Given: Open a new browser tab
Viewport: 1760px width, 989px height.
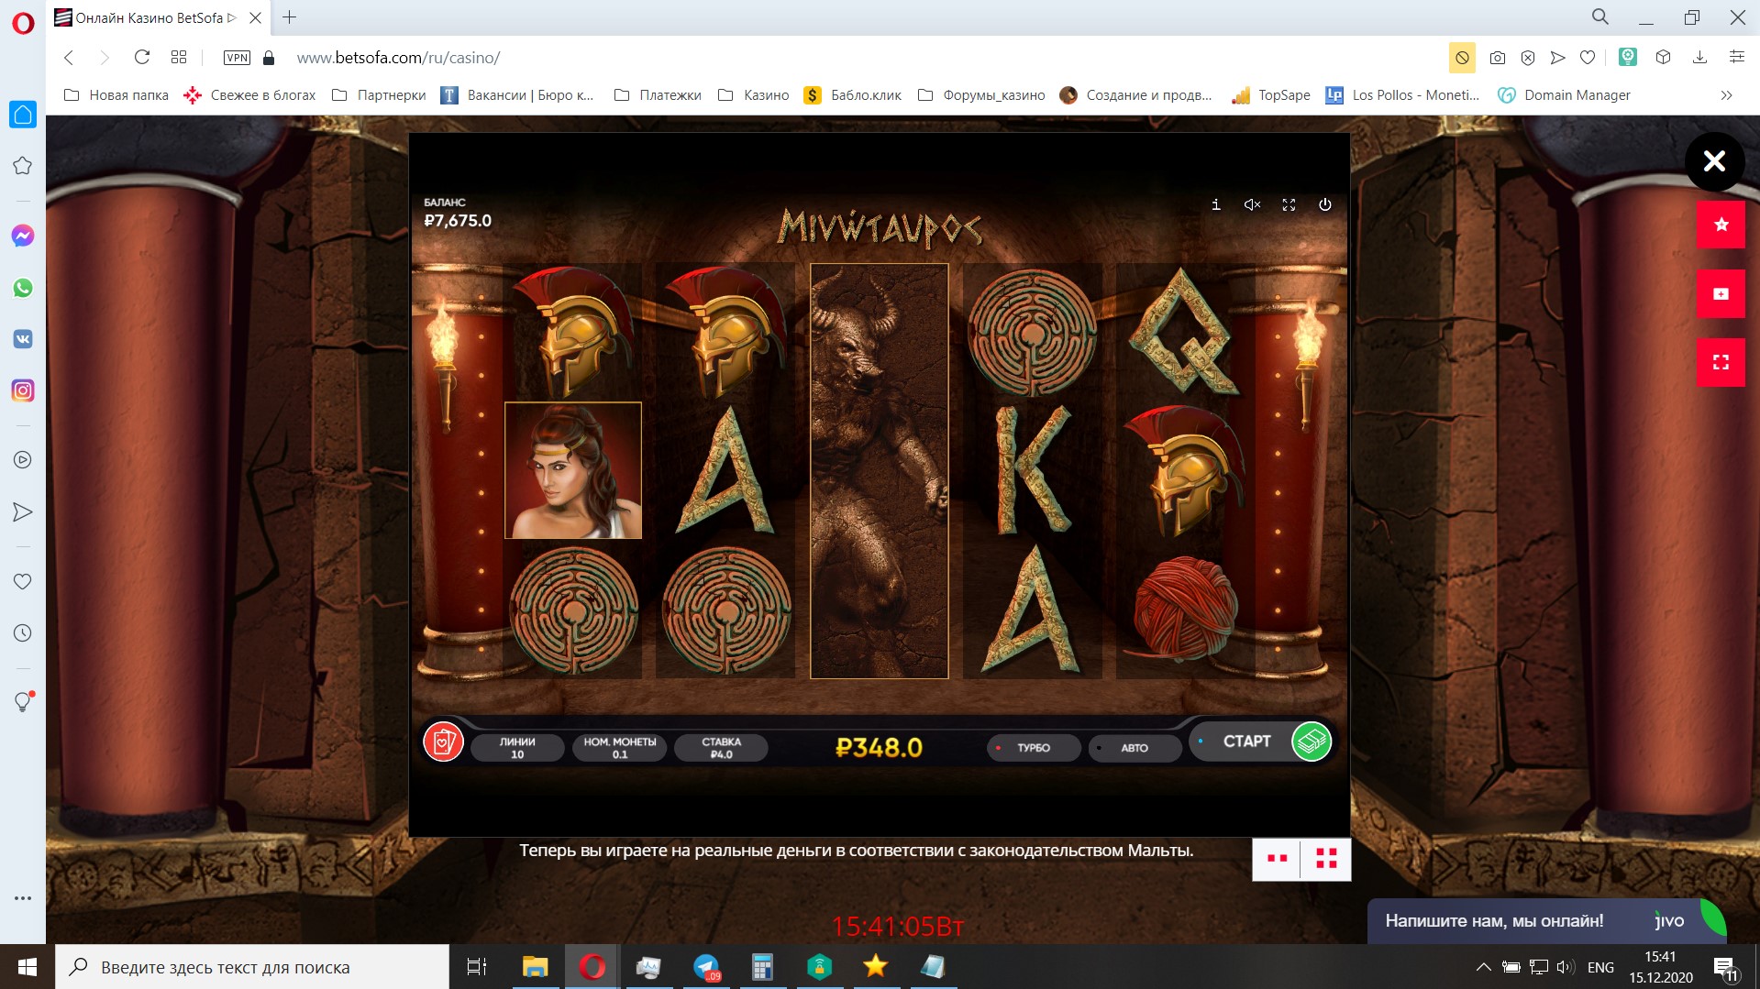Looking at the screenshot, I should coord(289,17).
